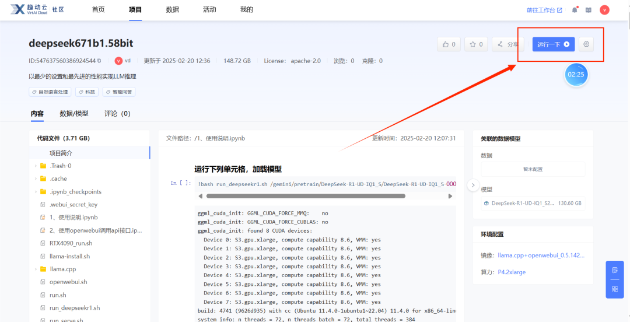The image size is (630, 322).
Task: Click the thumbs-up like button
Action: coord(449,44)
